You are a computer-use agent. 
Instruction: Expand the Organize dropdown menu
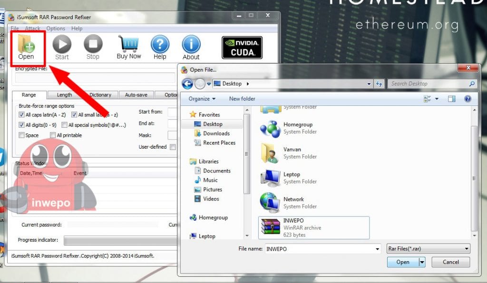pyautogui.click(x=202, y=99)
